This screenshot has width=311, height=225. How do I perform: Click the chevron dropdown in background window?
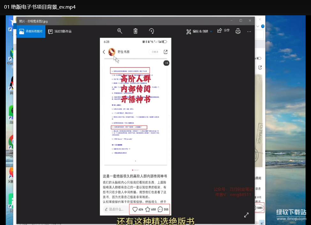(258, 26)
